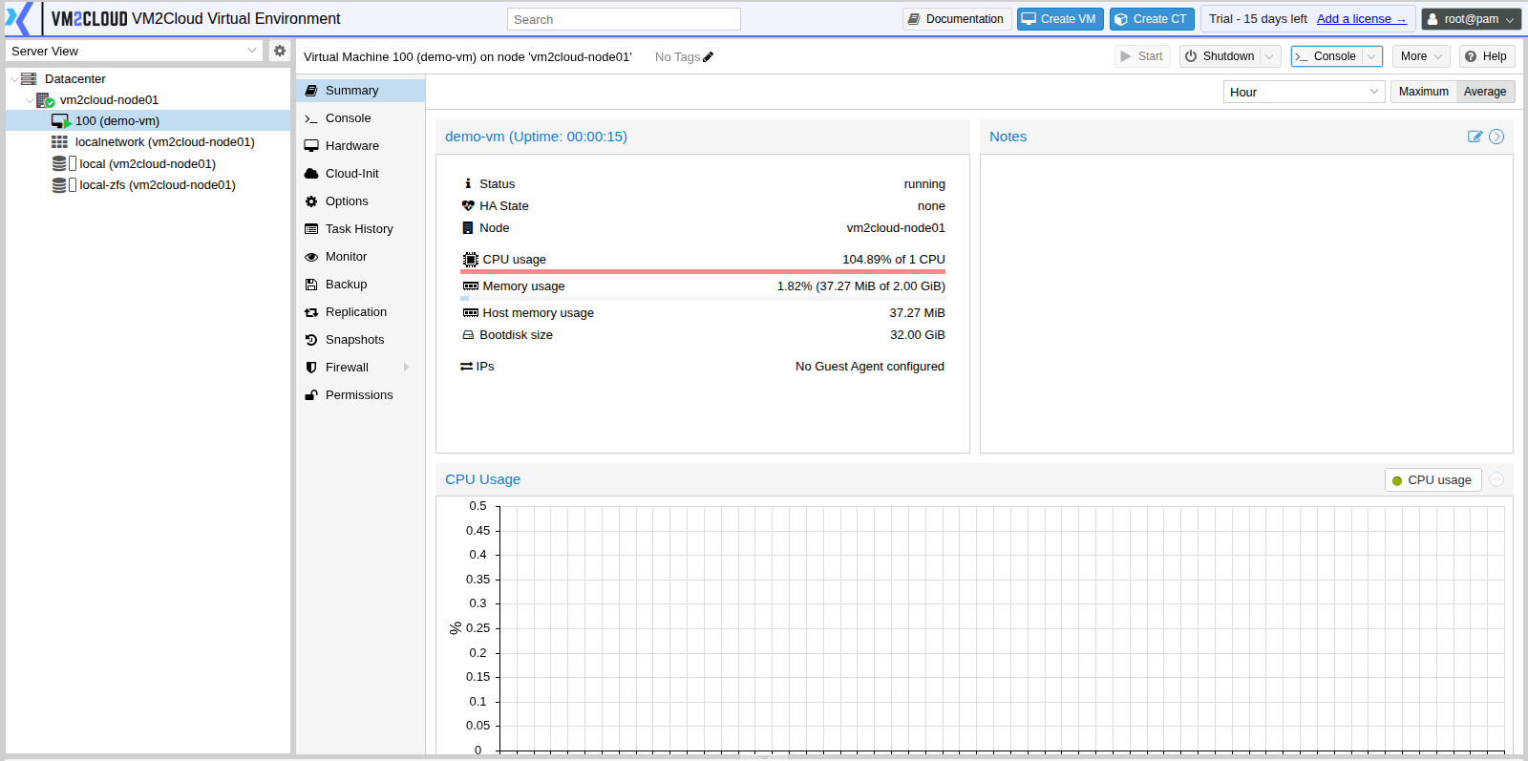
Task: Open the Summary tab
Action: click(x=360, y=91)
